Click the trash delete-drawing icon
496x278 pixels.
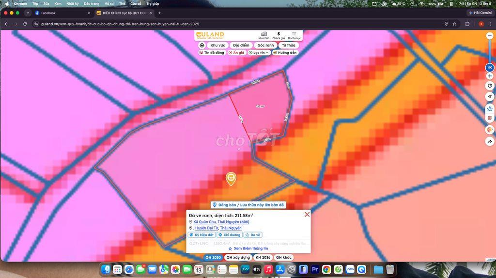click(490, 118)
